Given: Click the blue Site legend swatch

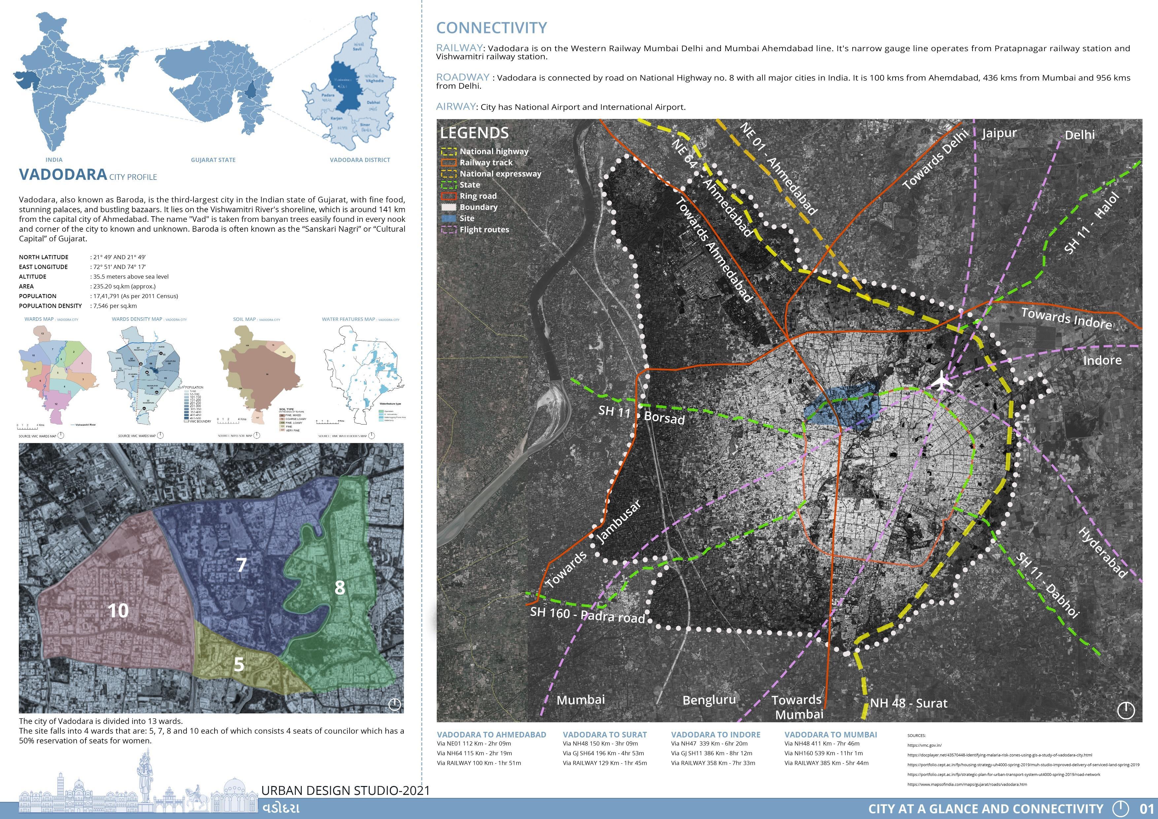Looking at the screenshot, I should (448, 218).
